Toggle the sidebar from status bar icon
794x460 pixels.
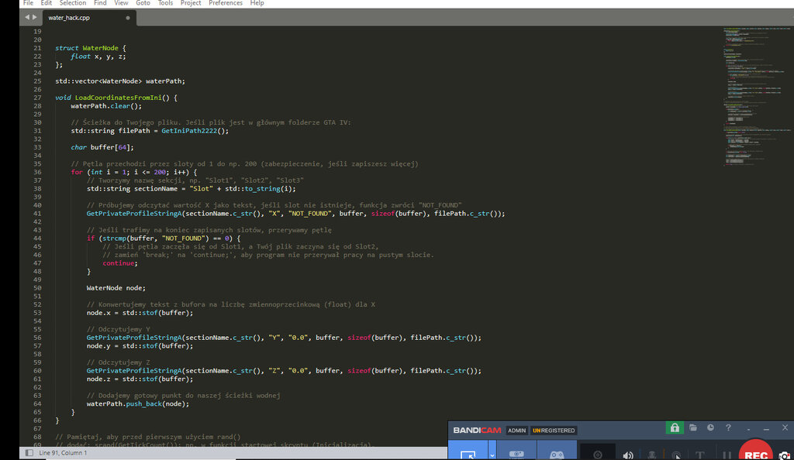pos(29,453)
